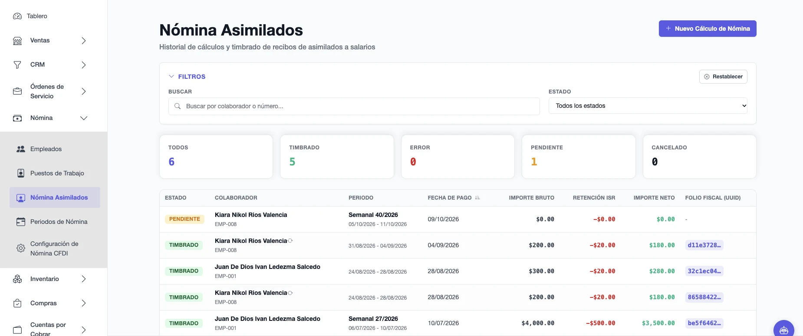Expand the Compras submenu chevron
The height and width of the screenshot is (336, 803).
(84, 303)
